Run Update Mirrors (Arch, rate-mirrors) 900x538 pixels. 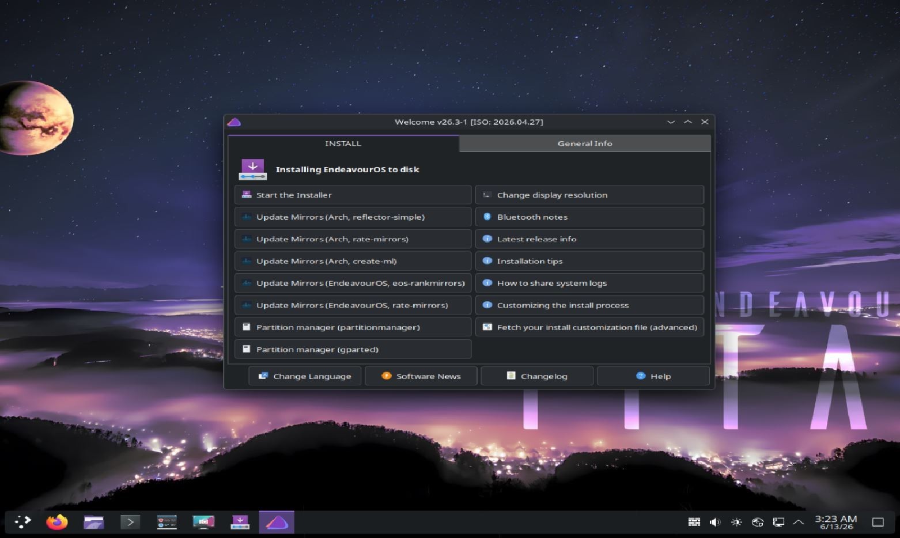(x=353, y=239)
